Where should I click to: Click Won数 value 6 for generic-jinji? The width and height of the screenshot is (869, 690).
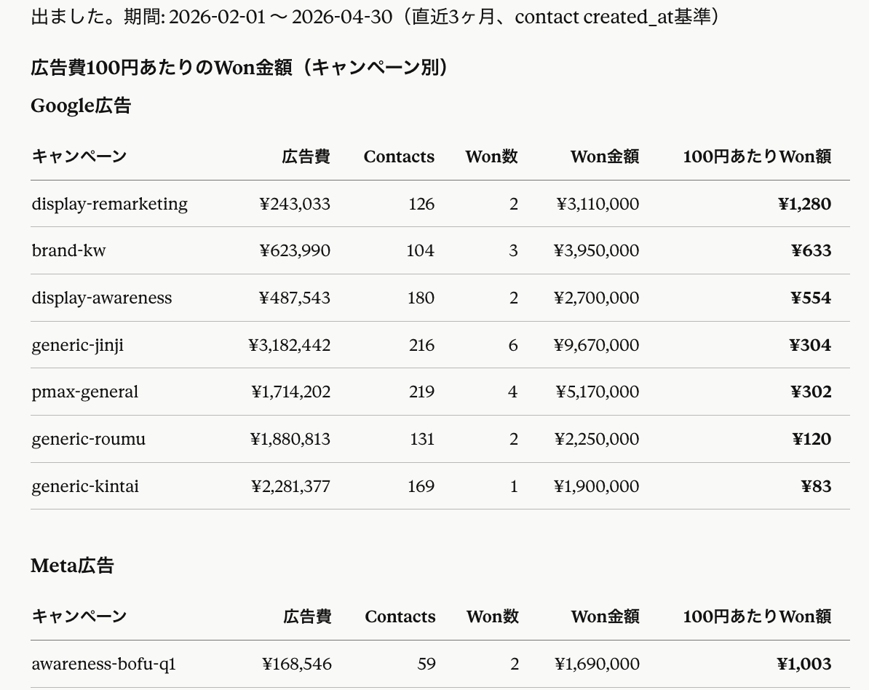(513, 345)
